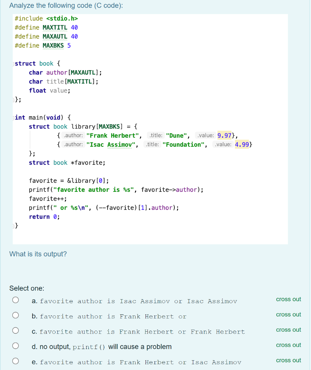Click 'favorite = &library[0];' line
The height and width of the screenshot is (370, 311).
tap(69, 181)
